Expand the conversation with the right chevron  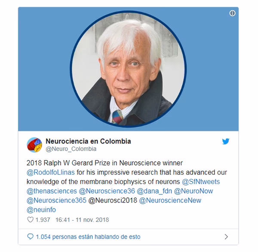tap(227, 237)
